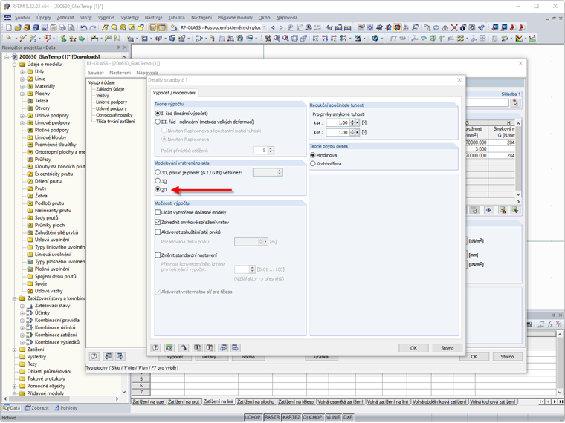Switch to the Zatížení na plochu tab
The height and width of the screenshot is (423, 565).
pyautogui.click(x=256, y=401)
